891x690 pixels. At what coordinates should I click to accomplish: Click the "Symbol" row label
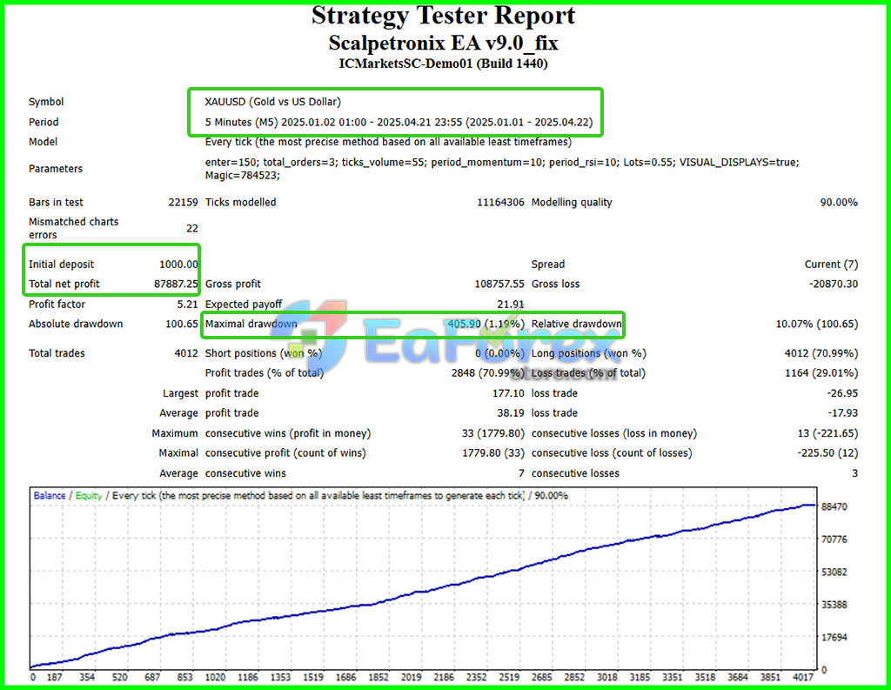[46, 102]
